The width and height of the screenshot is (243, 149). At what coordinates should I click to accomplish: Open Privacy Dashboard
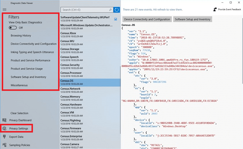(x=20, y=120)
